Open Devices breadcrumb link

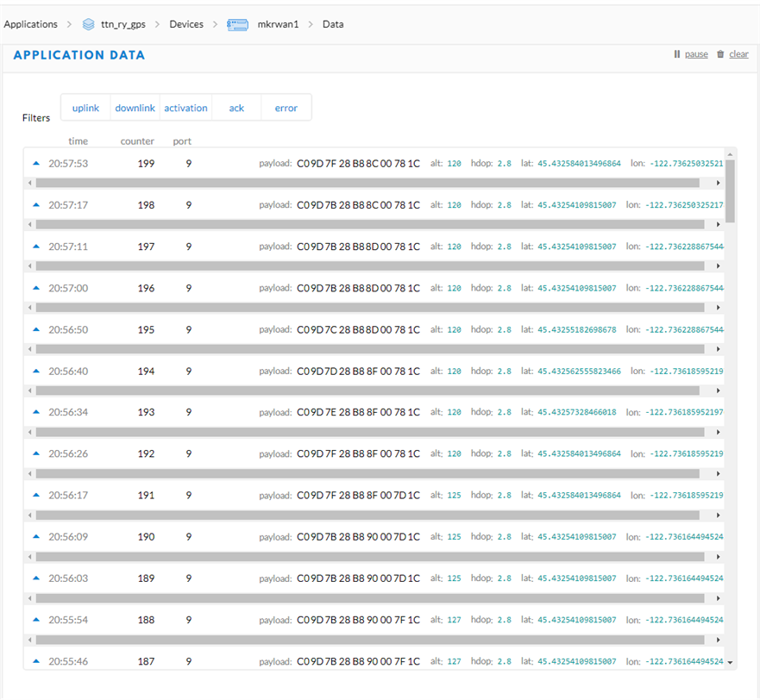(186, 24)
